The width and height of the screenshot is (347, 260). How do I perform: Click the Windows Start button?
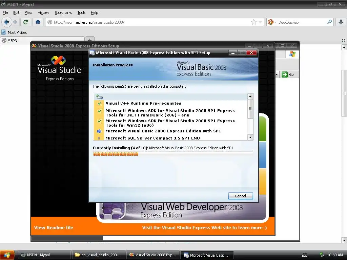tap(7, 255)
